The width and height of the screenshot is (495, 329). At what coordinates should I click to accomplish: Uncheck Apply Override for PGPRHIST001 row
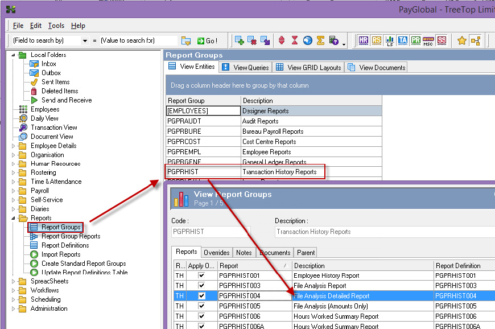(x=200, y=276)
